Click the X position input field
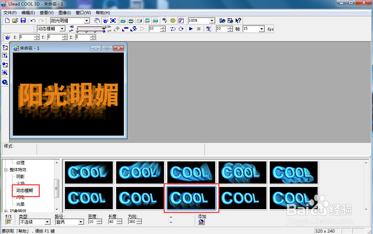 pos(26,37)
